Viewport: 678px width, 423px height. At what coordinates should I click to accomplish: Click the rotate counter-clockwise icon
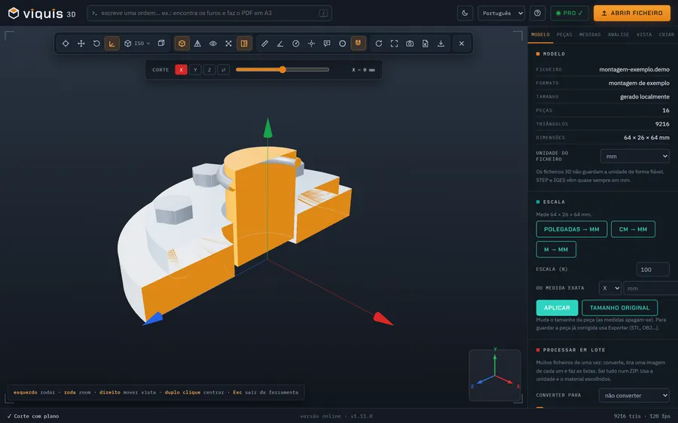[96, 44]
